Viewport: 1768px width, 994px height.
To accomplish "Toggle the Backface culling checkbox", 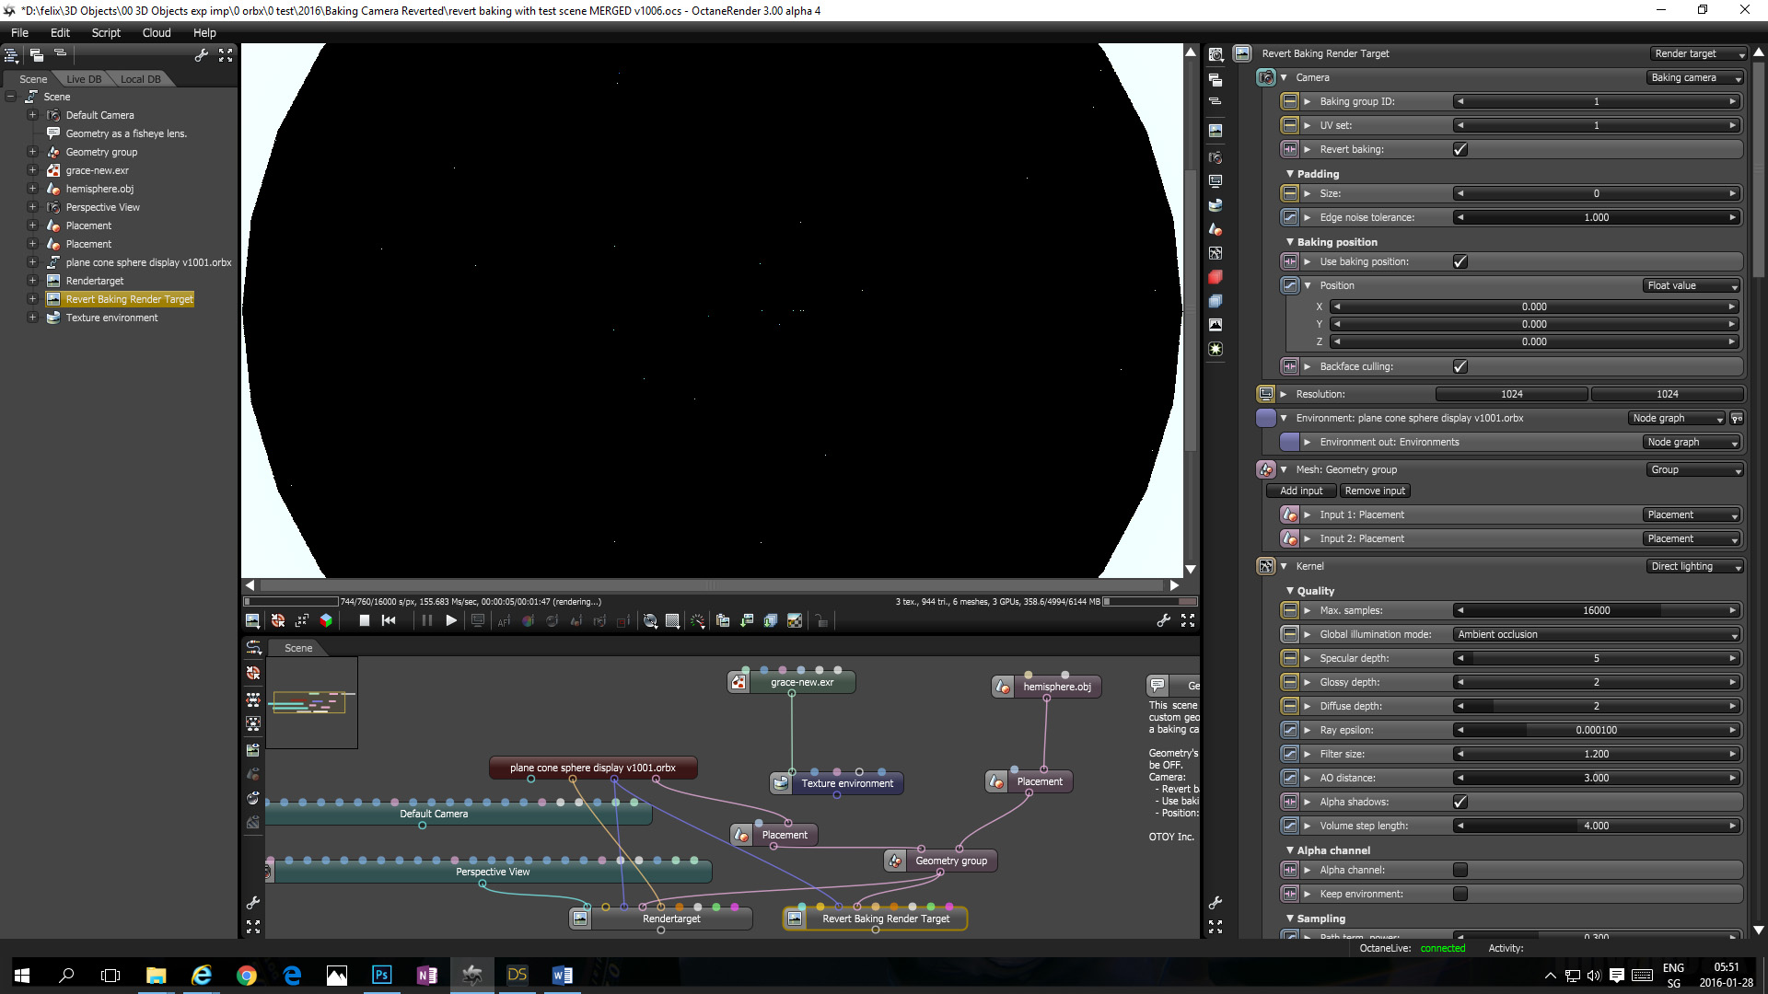I will coord(1460,366).
